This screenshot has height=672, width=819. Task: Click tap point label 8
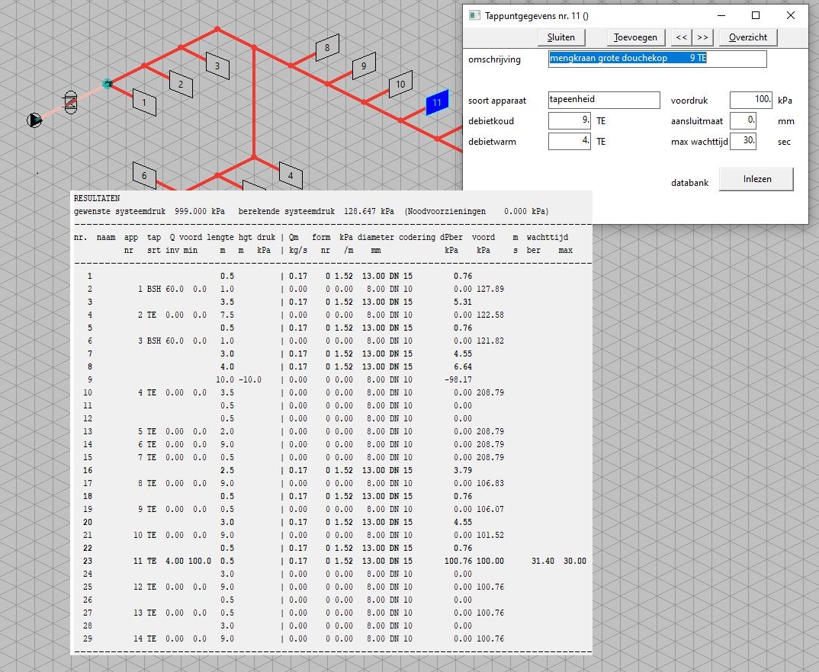(326, 48)
